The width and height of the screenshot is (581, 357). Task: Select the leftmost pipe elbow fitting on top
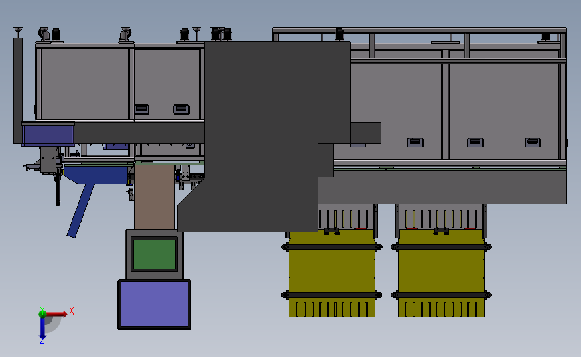[x=44, y=34]
